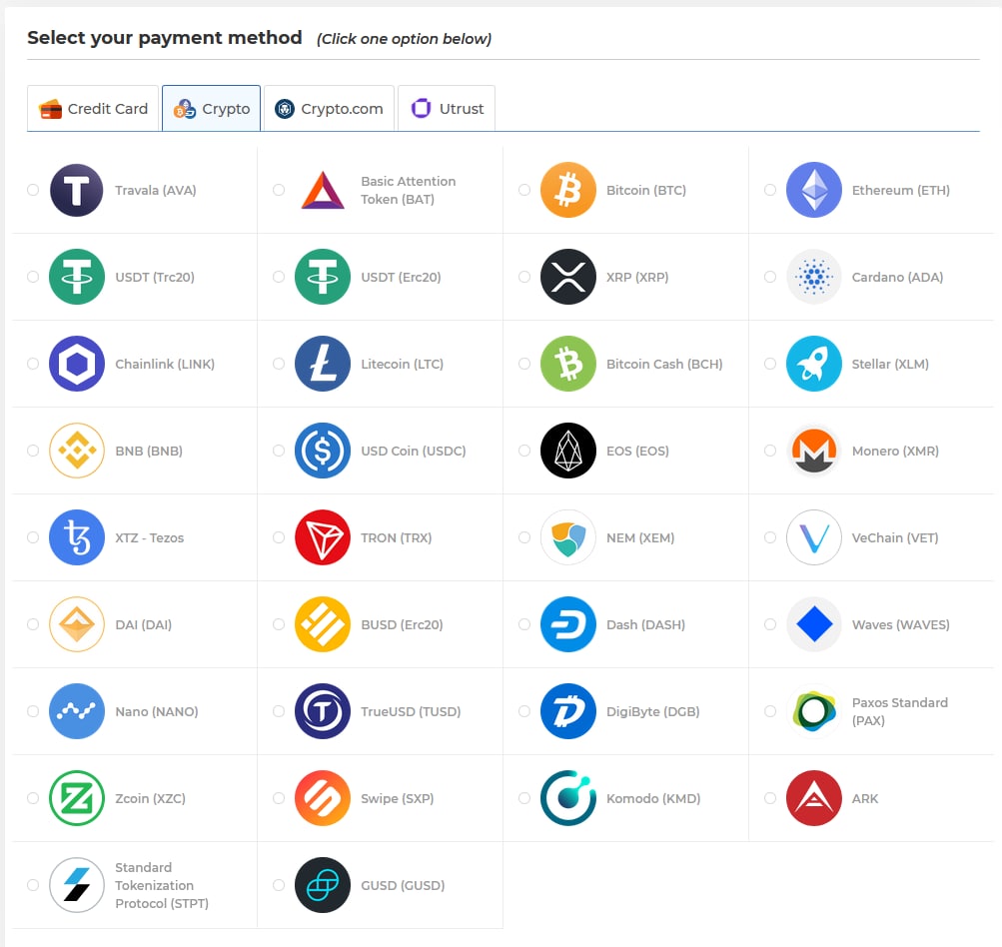
Task: Click the DigiByte (DGB) label
Action: (653, 712)
